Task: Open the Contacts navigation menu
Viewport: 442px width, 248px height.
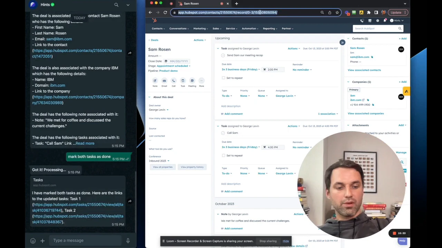Action: tap(158, 29)
